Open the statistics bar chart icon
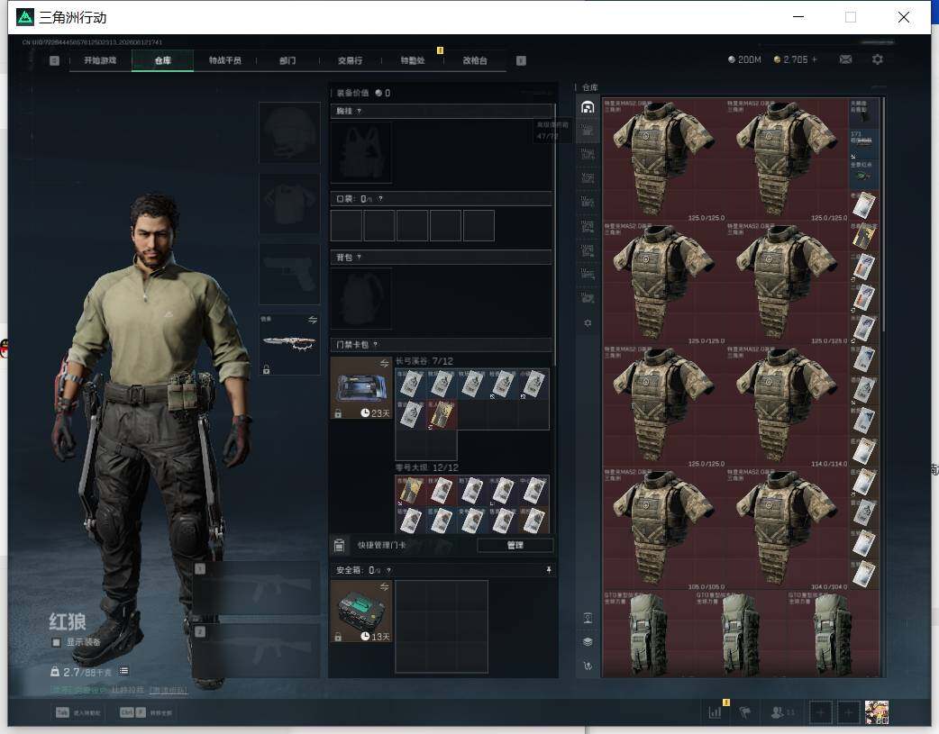Image resolution: width=939 pixels, height=734 pixels. [x=715, y=711]
